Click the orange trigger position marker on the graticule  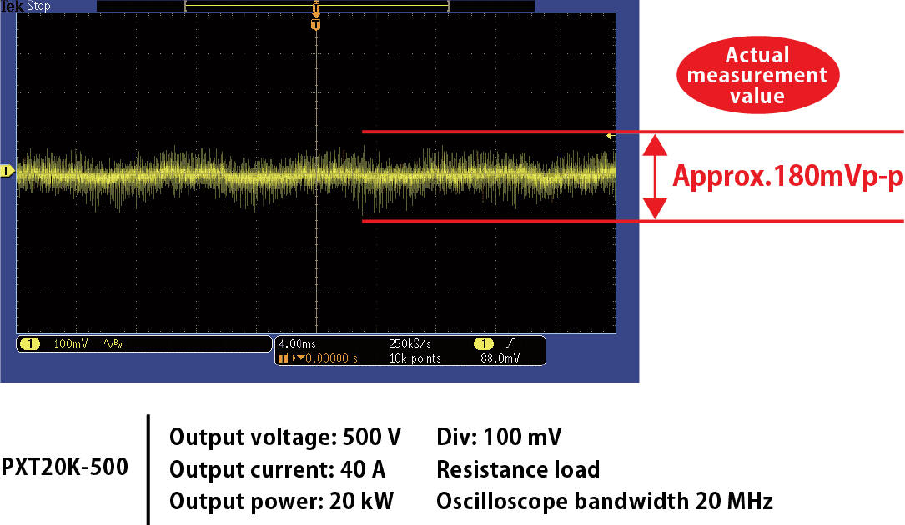315,26
